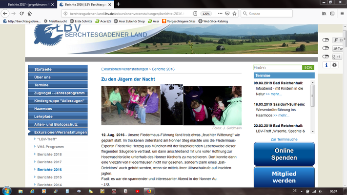This screenshot has height=195, width=347.
Task: Follow the Exkursionen/Veranstaltungen breadcrumb link
Action: [124, 69]
